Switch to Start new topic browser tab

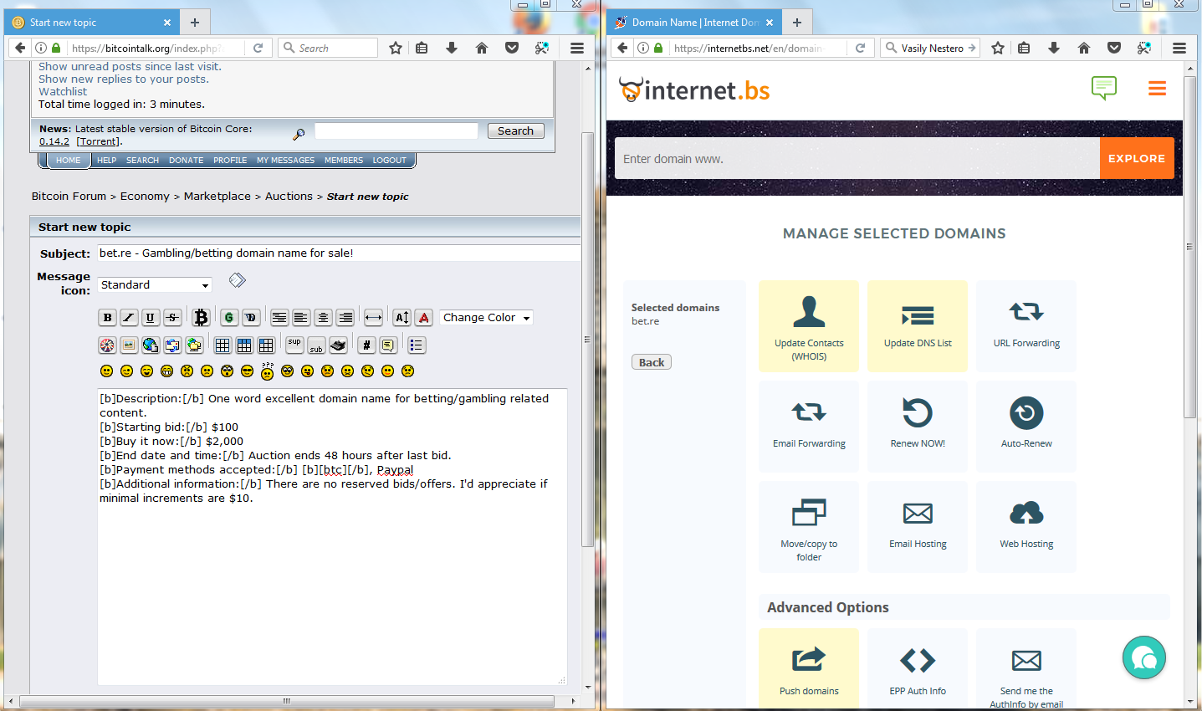92,23
